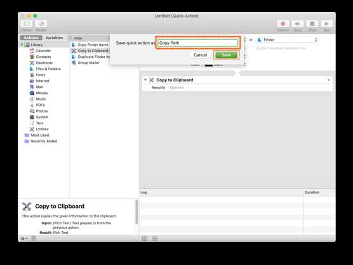Run the workflow with Run button

tap(327, 24)
